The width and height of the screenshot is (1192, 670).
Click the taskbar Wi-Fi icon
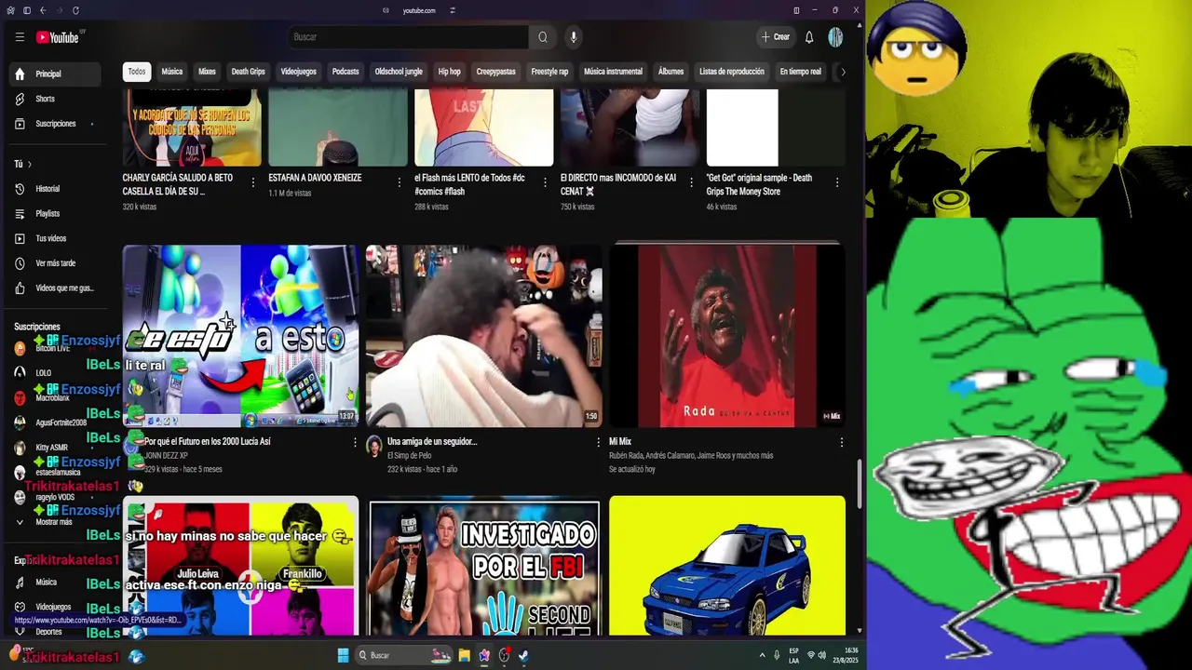coord(809,655)
